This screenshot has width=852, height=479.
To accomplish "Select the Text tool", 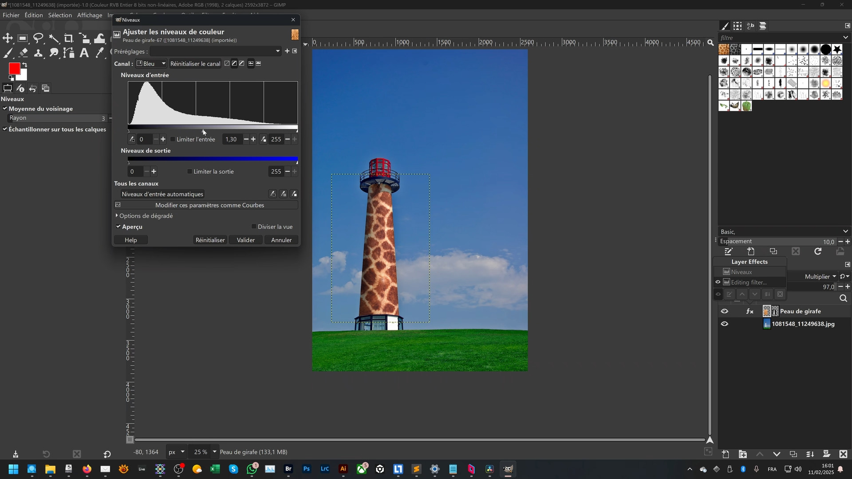I will point(84,53).
